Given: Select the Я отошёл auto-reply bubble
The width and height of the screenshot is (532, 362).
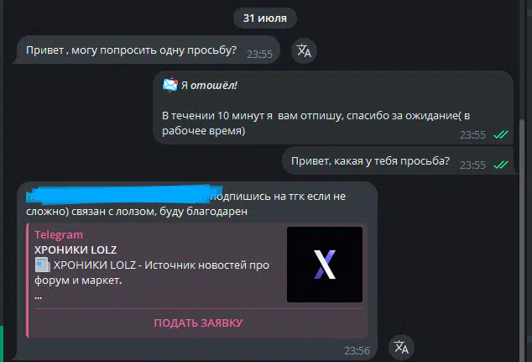Looking at the screenshot, I should [333, 108].
